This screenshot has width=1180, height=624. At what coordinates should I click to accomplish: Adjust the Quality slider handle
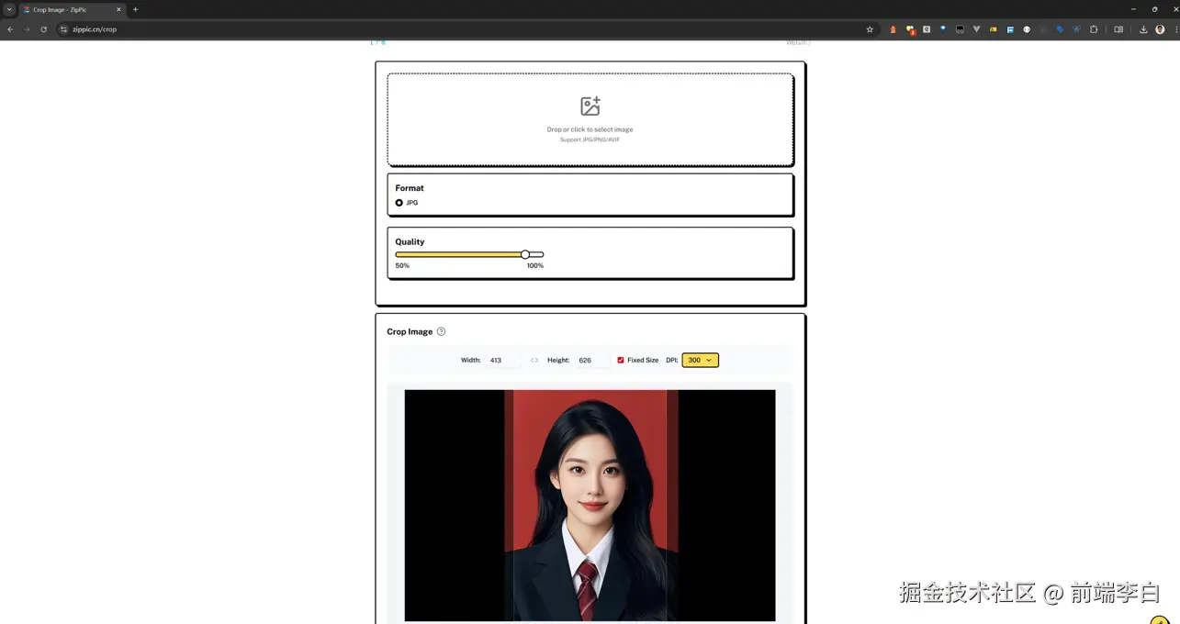pyautogui.click(x=524, y=254)
